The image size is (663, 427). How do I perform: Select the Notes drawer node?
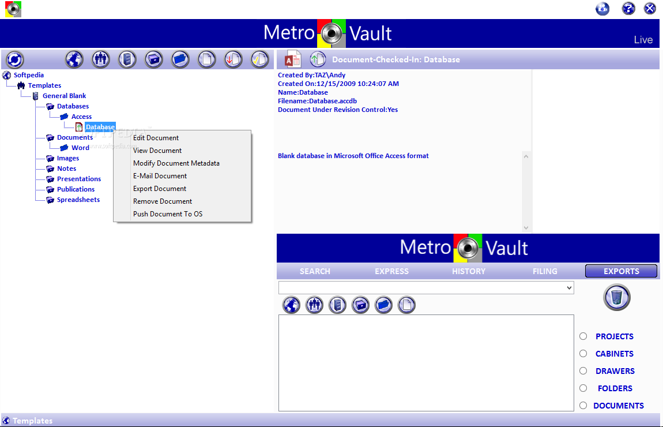[66, 168]
